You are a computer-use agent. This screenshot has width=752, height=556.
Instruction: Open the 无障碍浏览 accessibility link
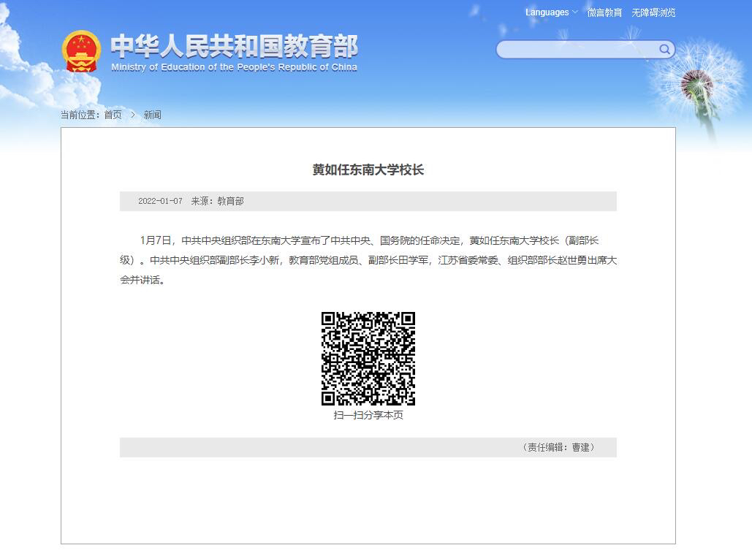[653, 12]
